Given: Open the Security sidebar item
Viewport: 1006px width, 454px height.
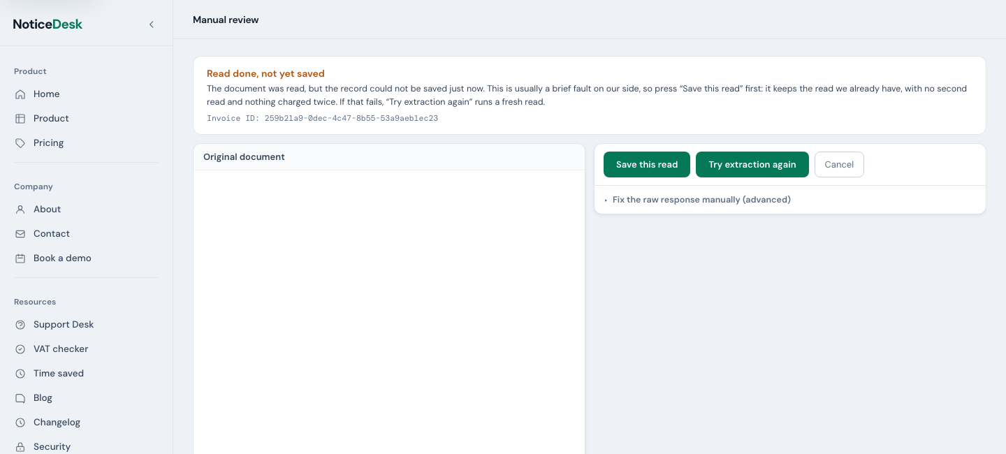Looking at the screenshot, I should click(x=87, y=446).
